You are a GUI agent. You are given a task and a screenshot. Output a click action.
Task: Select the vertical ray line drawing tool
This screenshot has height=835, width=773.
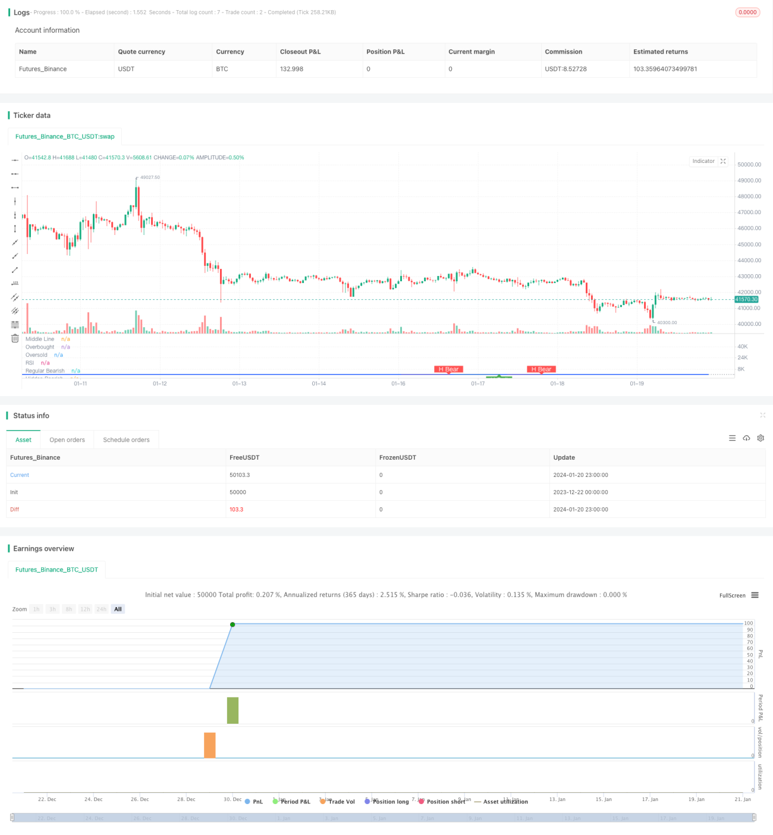click(x=15, y=215)
